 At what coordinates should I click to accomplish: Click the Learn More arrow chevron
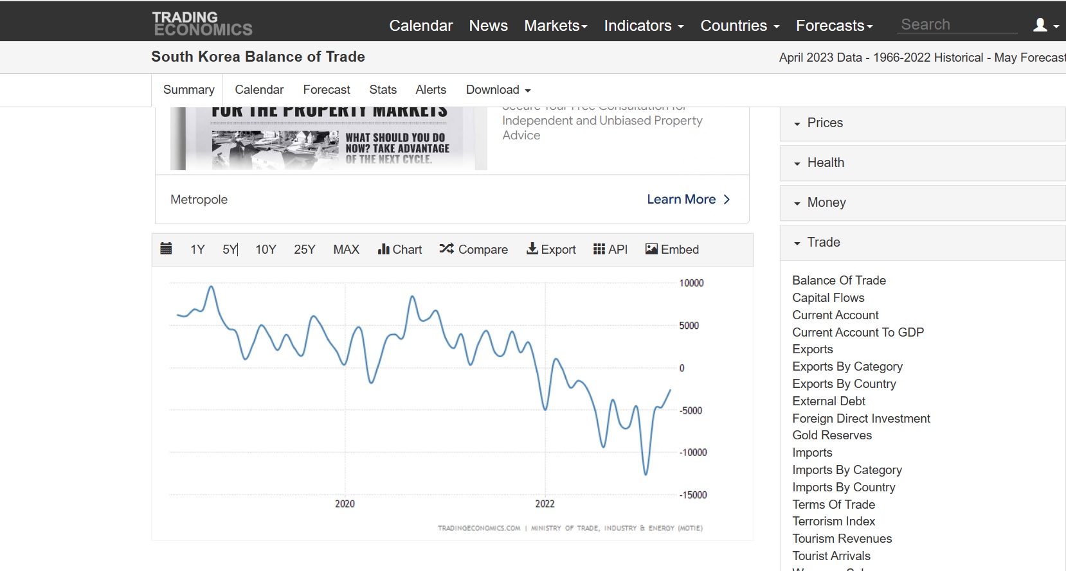[x=727, y=200]
